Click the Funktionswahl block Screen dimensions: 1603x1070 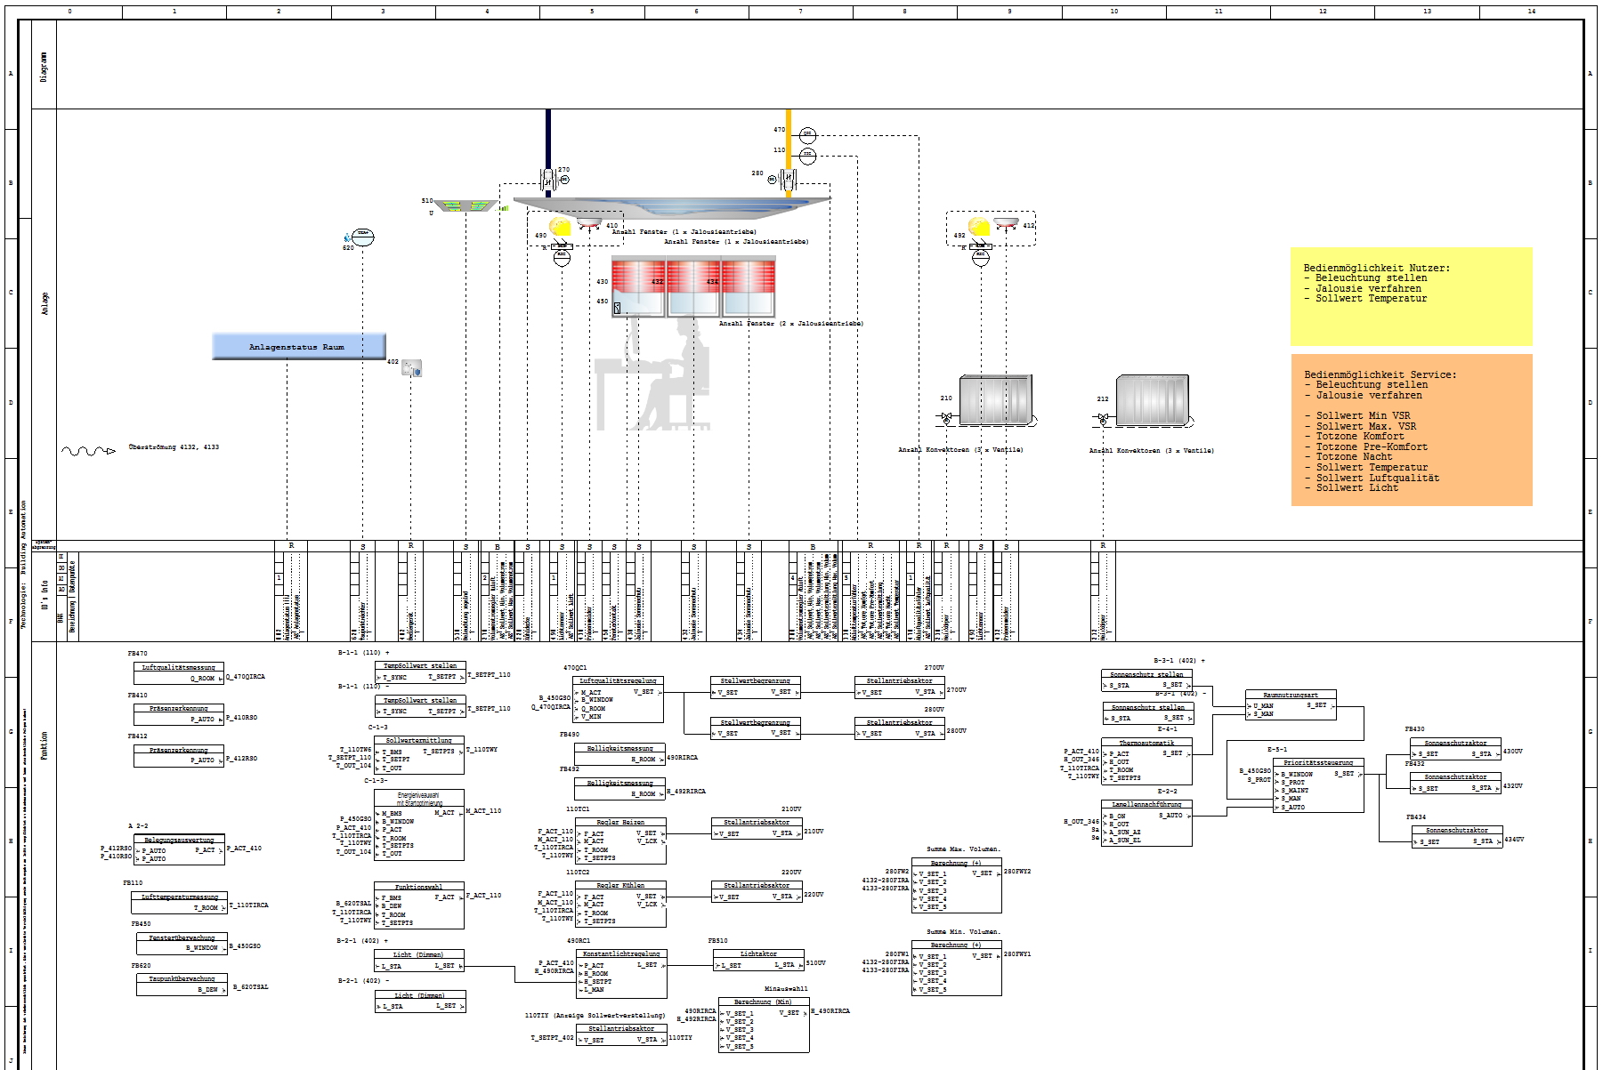coord(419,905)
